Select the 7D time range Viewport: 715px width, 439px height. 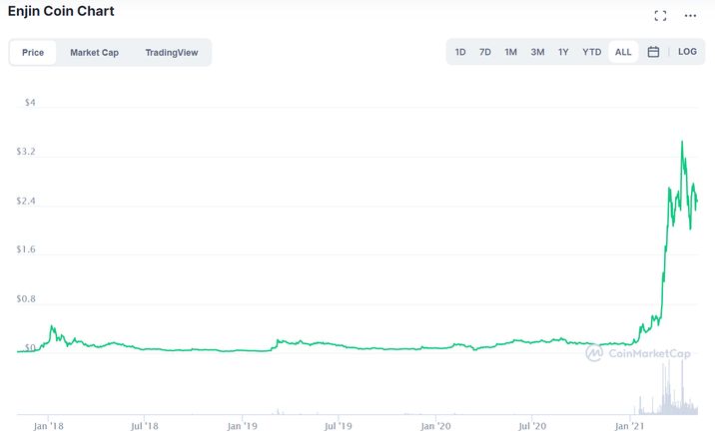tap(485, 52)
